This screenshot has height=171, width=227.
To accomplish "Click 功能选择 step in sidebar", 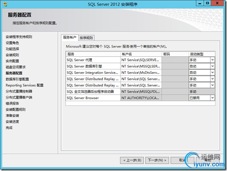I will 12,49.
